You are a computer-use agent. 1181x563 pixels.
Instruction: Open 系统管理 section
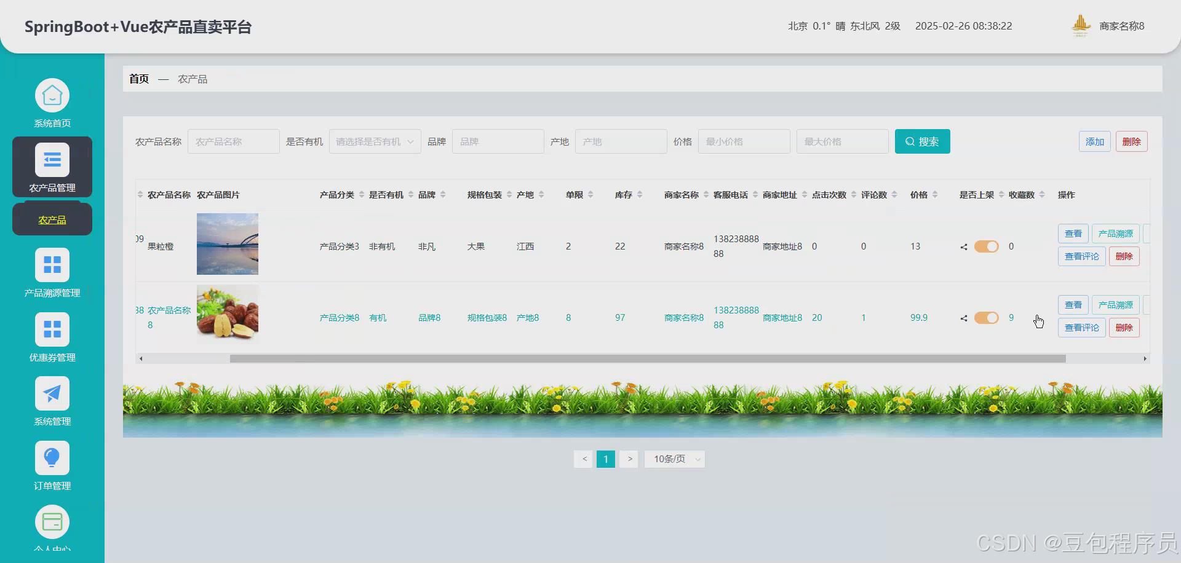coord(52,401)
